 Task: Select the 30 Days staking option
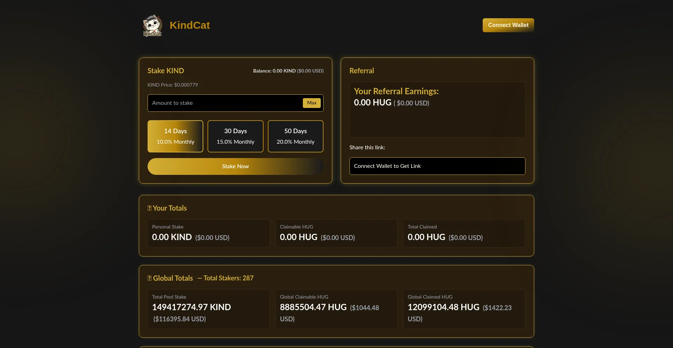pos(236,136)
